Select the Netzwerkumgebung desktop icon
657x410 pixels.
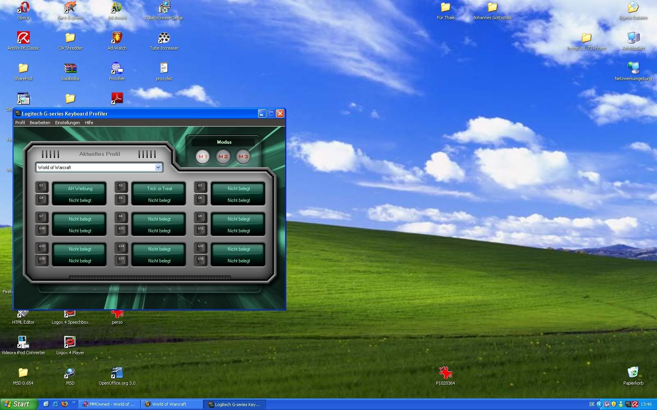(x=633, y=71)
